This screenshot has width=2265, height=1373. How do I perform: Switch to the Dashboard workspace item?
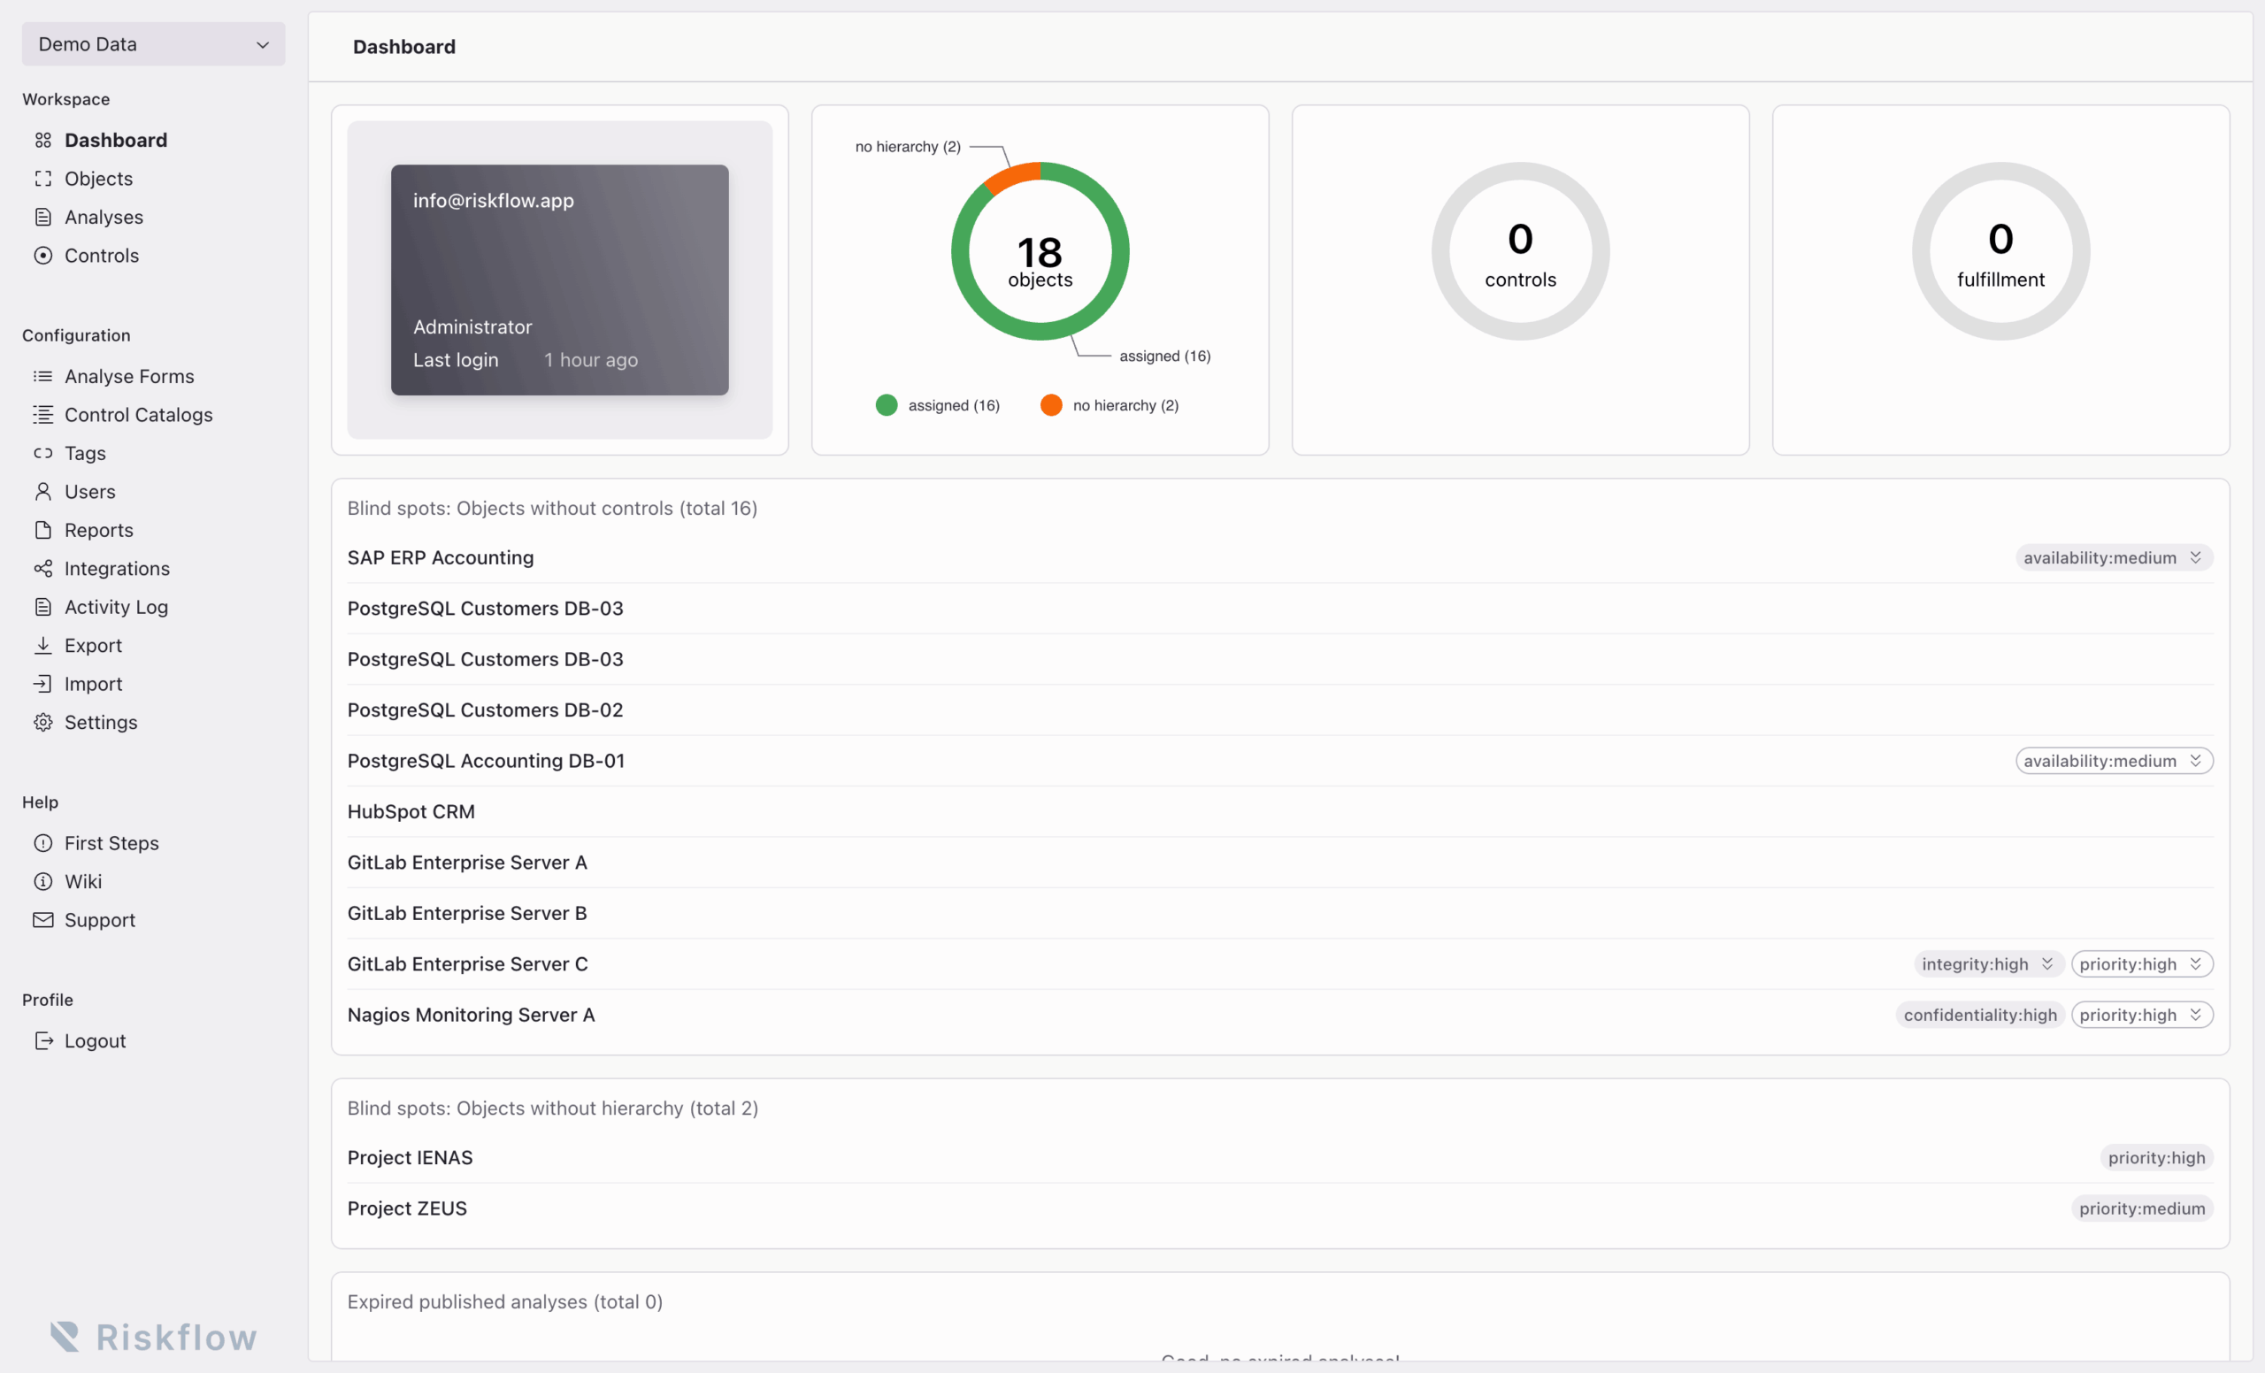(116, 140)
